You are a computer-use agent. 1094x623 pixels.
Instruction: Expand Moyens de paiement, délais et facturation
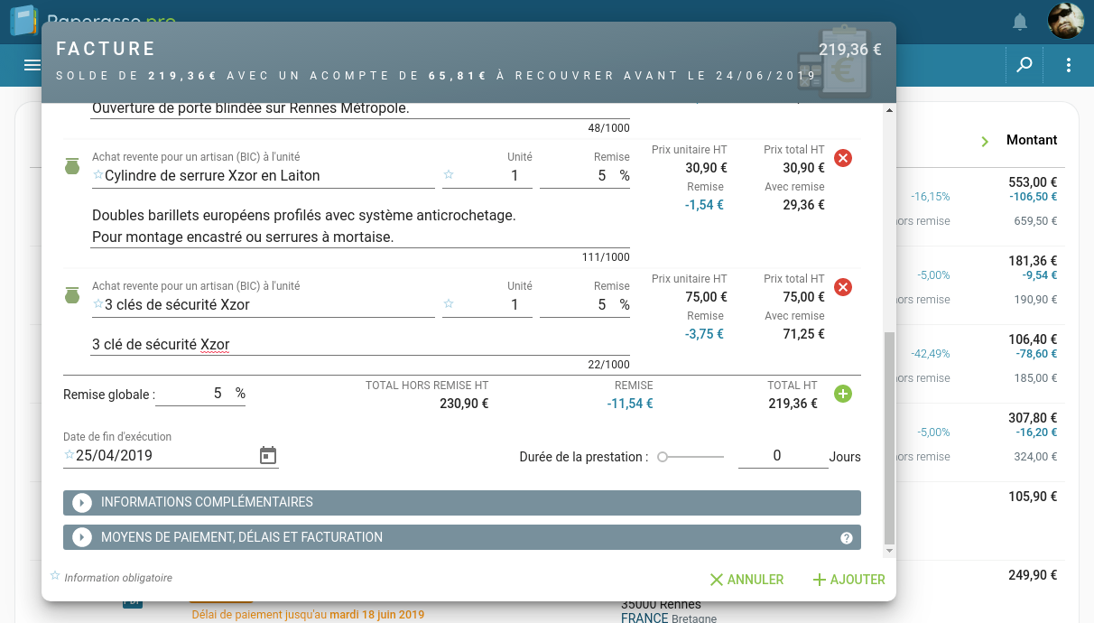pyautogui.click(x=82, y=537)
